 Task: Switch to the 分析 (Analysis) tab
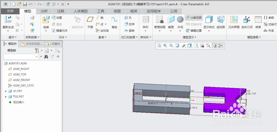[x=44, y=11]
